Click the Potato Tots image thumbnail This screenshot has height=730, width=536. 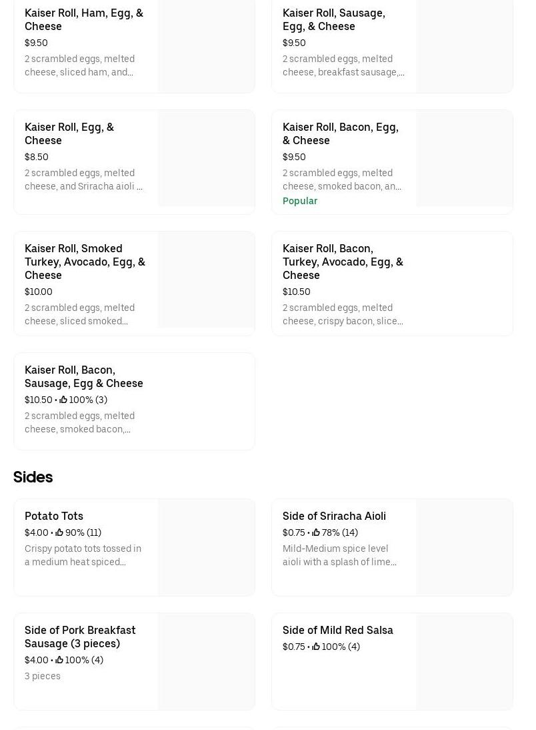coord(206,547)
